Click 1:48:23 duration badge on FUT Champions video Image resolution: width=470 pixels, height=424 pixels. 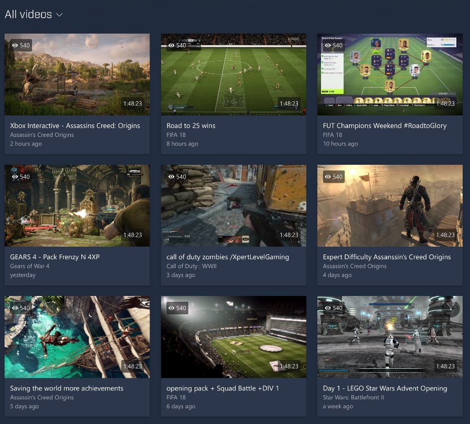click(x=445, y=103)
